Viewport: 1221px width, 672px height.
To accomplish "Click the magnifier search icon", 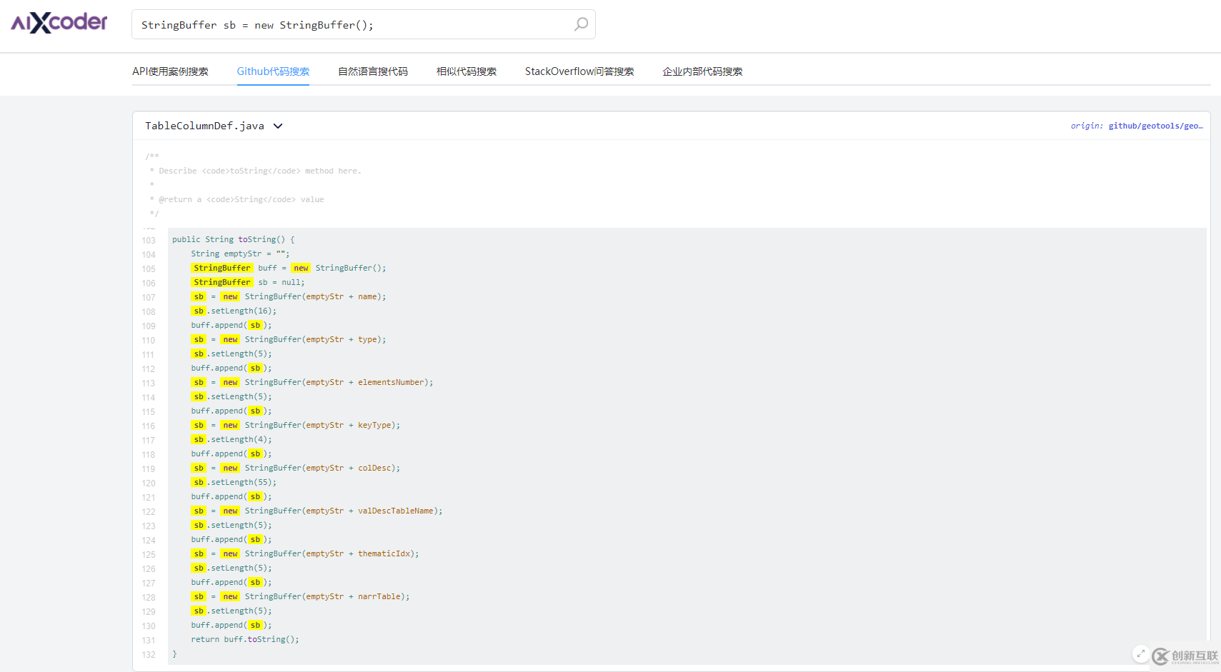I will 582,24.
